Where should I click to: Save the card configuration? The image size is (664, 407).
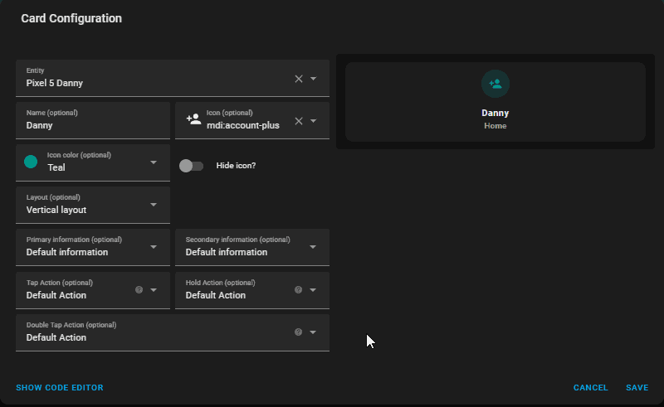(x=637, y=388)
